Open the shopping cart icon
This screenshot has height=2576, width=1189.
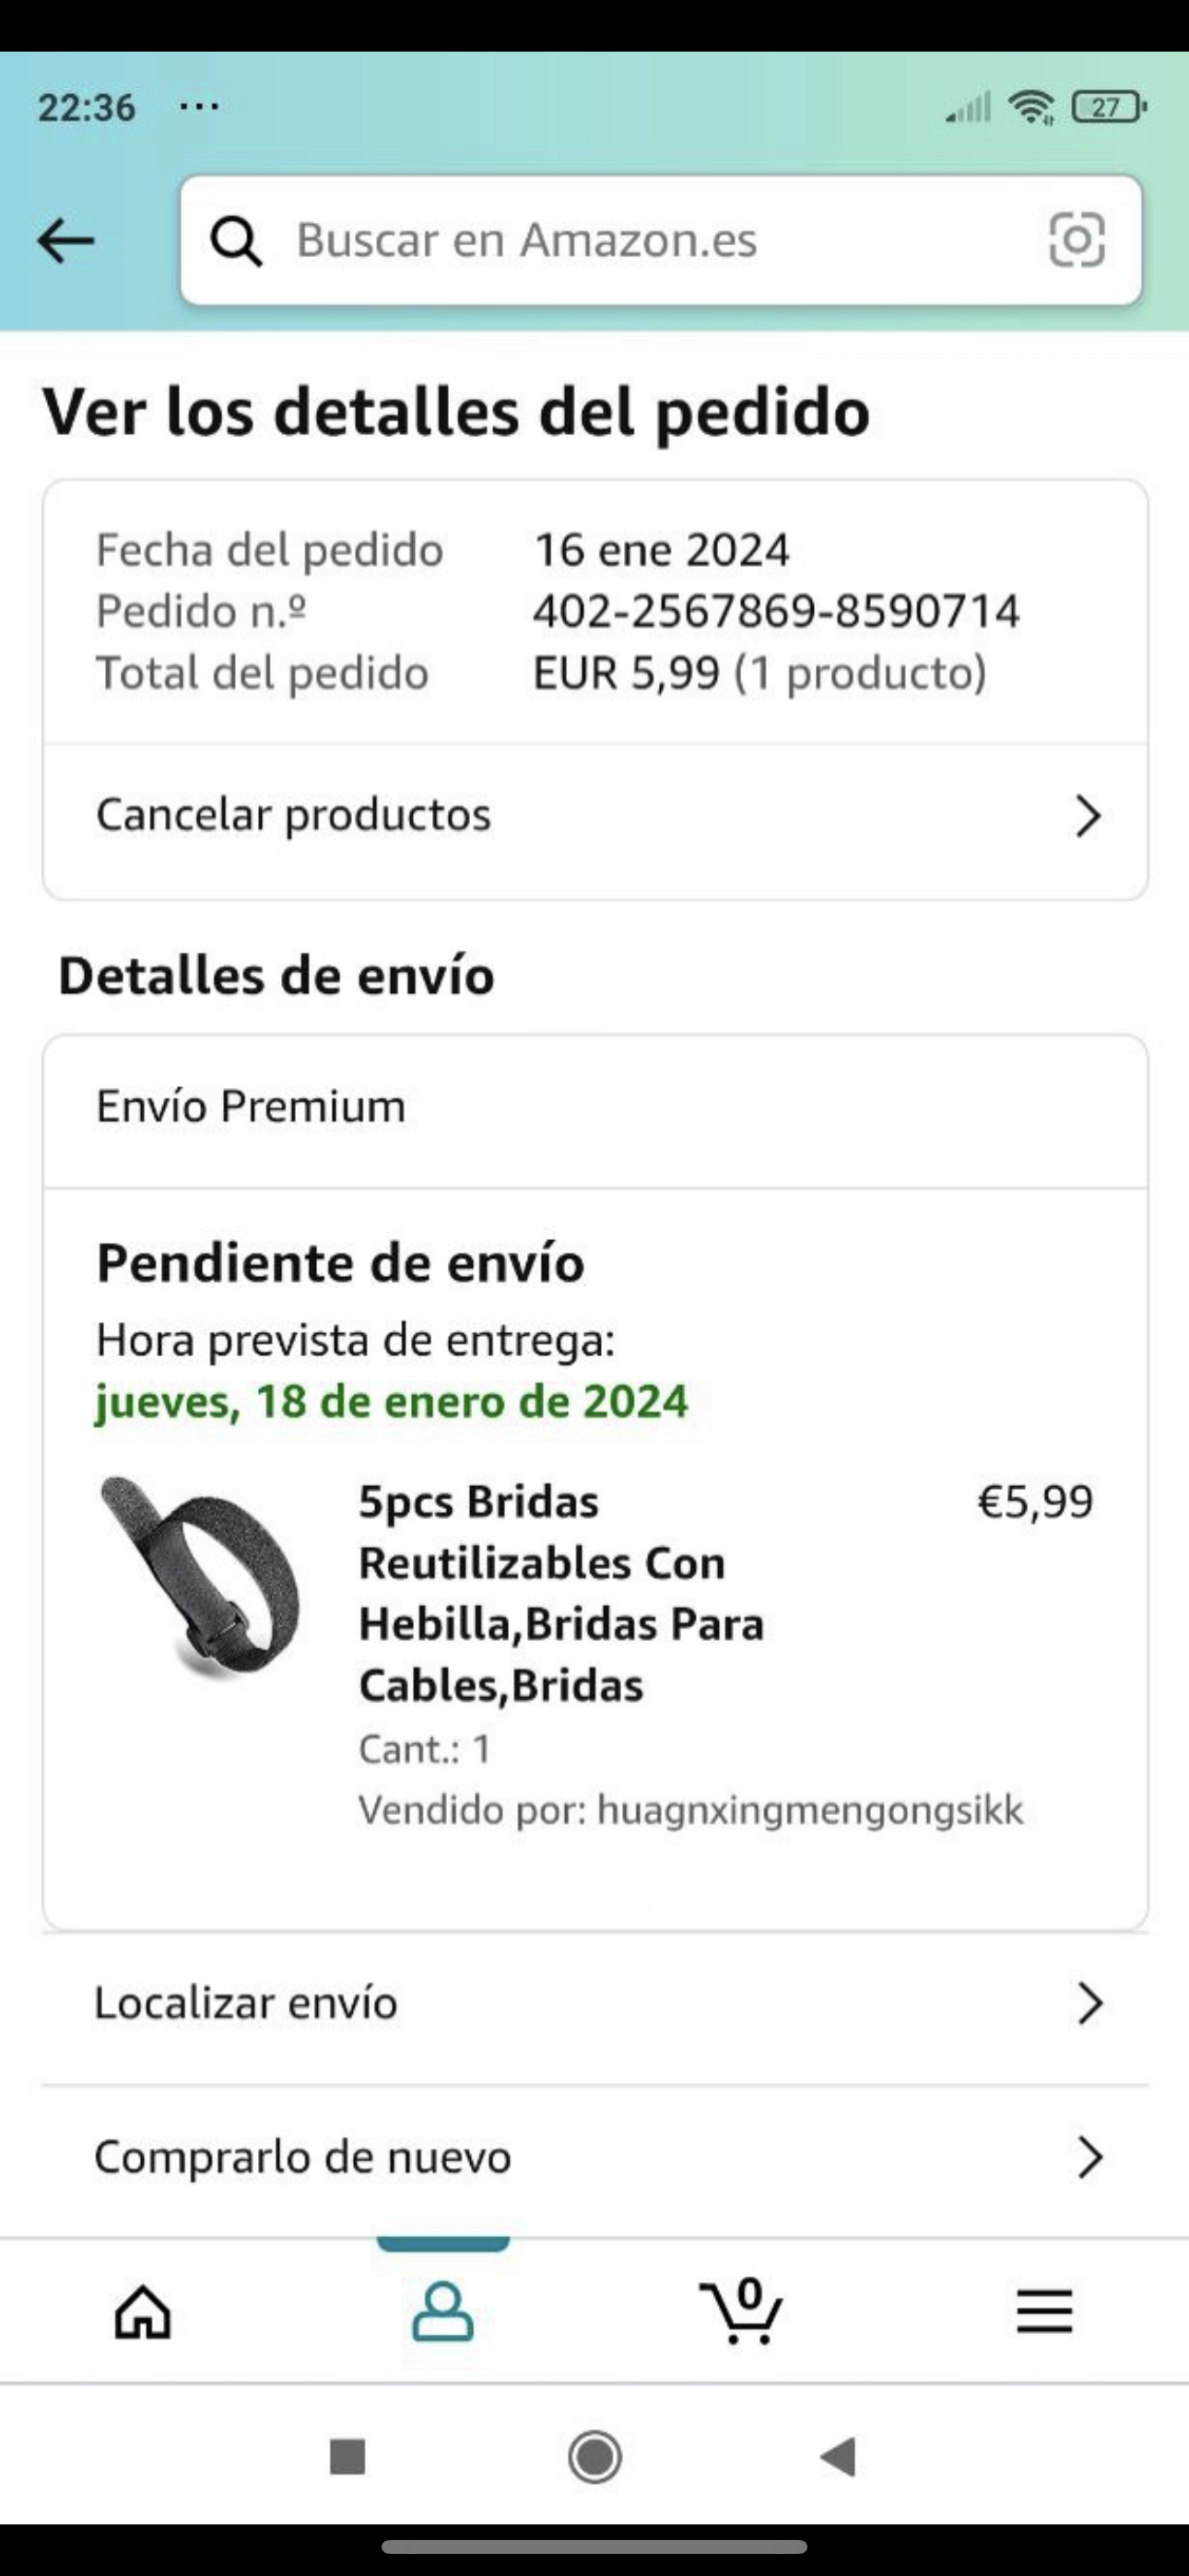click(742, 2312)
